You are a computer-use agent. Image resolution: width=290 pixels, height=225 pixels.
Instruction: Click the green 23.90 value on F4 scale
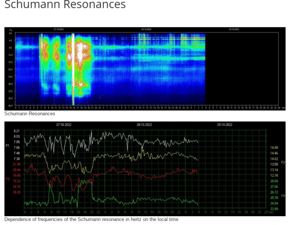click(x=274, y=209)
